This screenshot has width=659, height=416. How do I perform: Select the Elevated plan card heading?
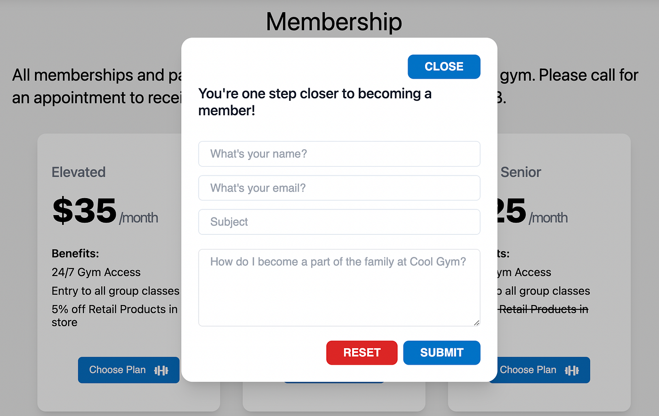pos(79,172)
